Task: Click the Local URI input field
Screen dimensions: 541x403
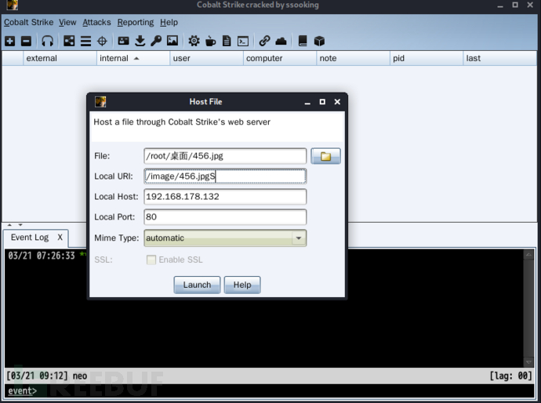Action: click(225, 176)
